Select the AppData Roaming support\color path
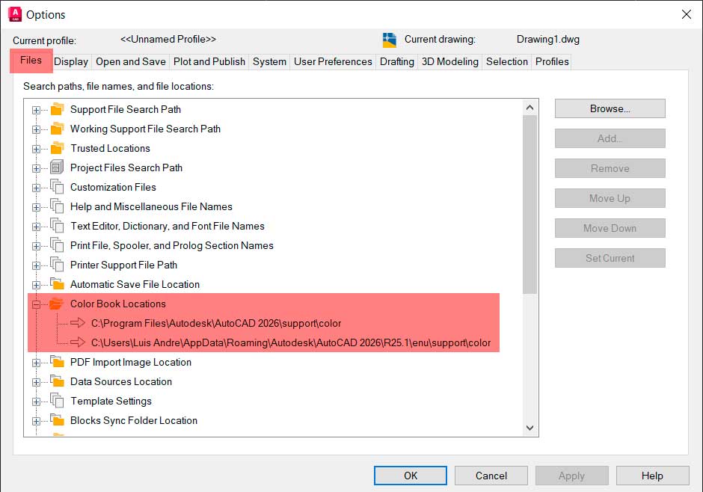Image resolution: width=703 pixels, height=492 pixels. 291,342
